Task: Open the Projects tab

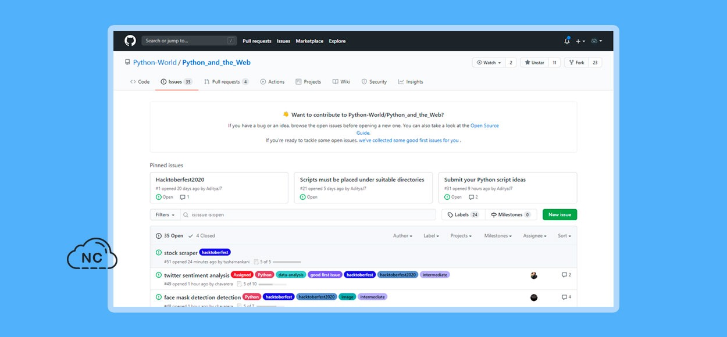Action: (x=308, y=82)
